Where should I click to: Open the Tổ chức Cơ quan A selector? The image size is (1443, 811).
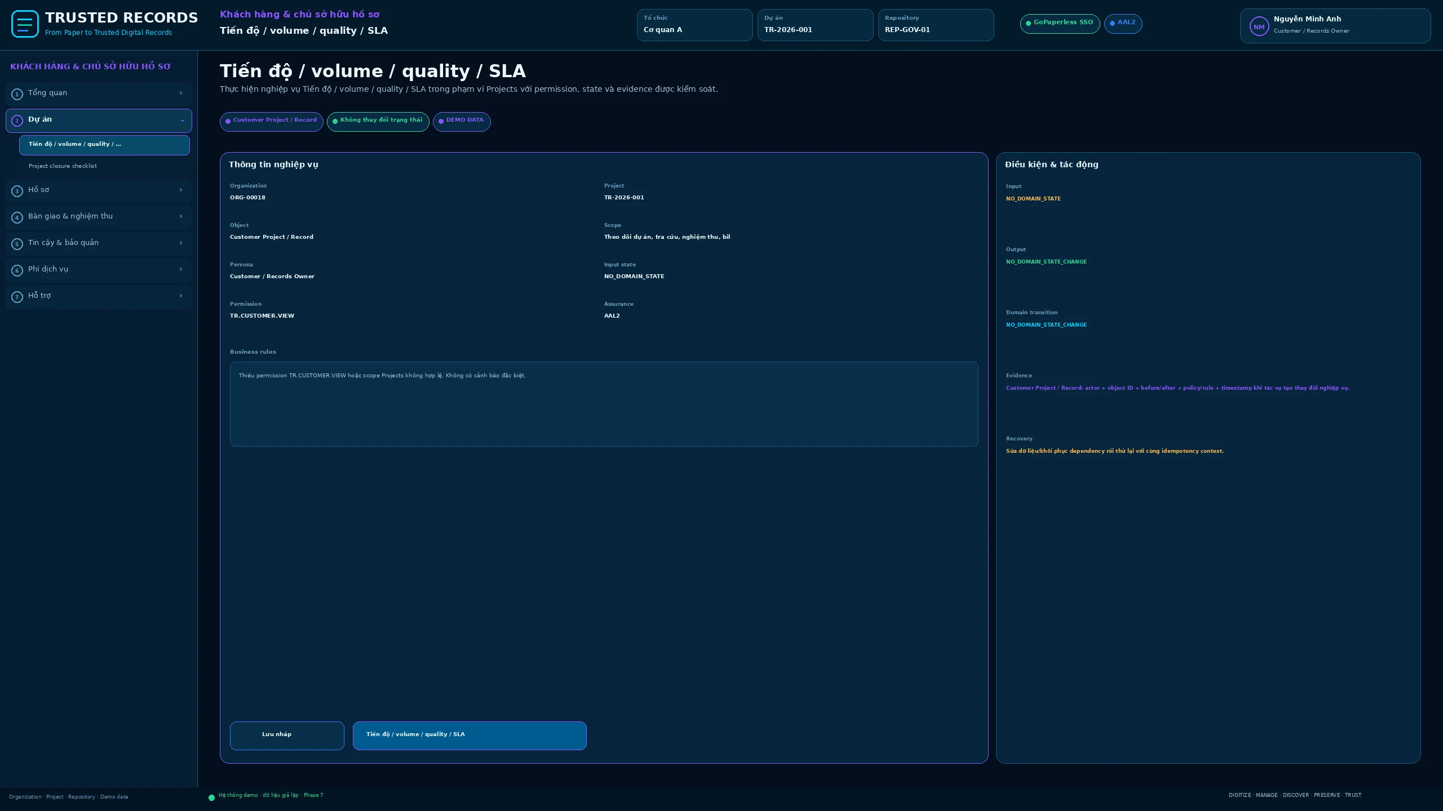click(x=694, y=25)
